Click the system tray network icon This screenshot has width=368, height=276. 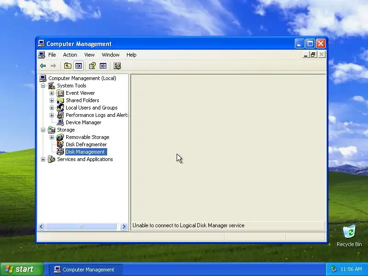(333, 269)
